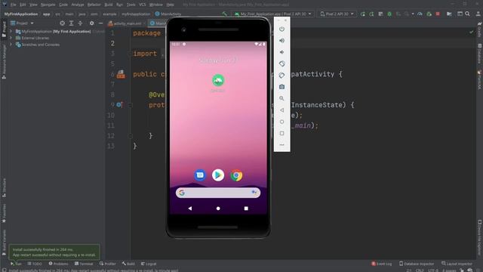Open the Edit menu
483x272 pixels.
(23, 5)
